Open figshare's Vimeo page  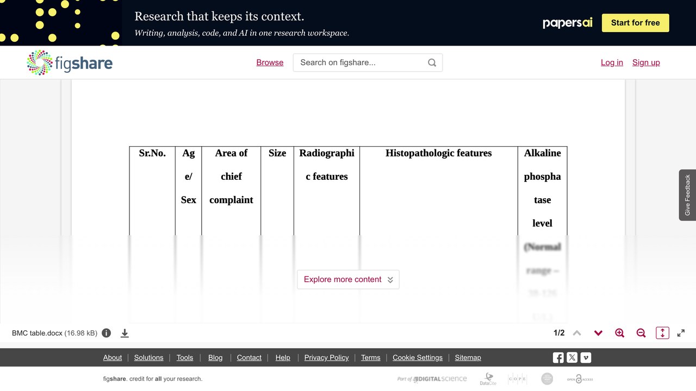[586, 357]
